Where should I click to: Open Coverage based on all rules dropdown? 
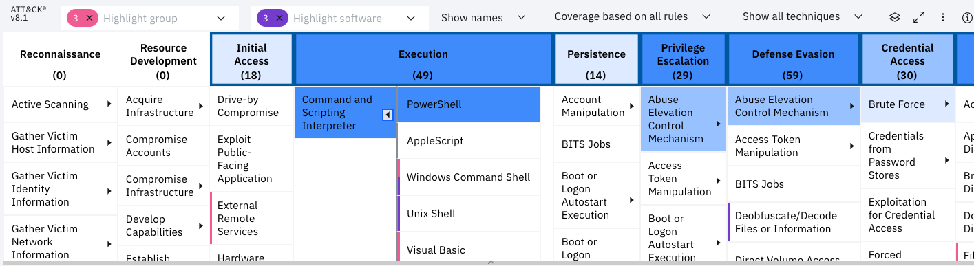pos(632,17)
